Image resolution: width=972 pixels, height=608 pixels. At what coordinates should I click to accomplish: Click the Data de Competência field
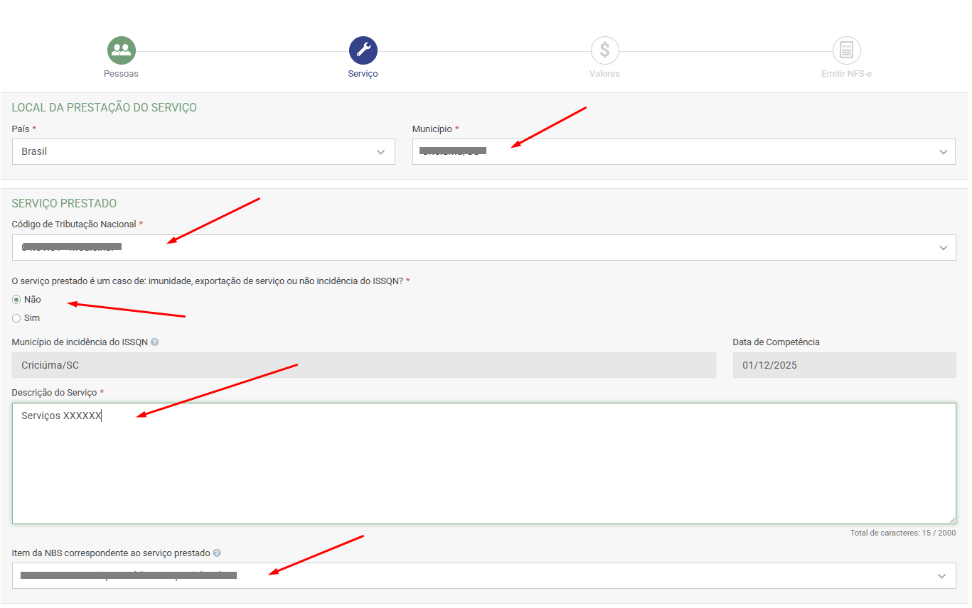point(844,365)
